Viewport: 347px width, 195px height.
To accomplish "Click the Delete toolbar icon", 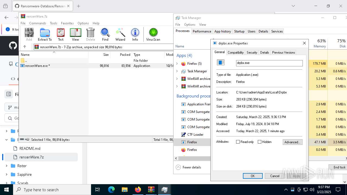I will click(x=91, y=34).
